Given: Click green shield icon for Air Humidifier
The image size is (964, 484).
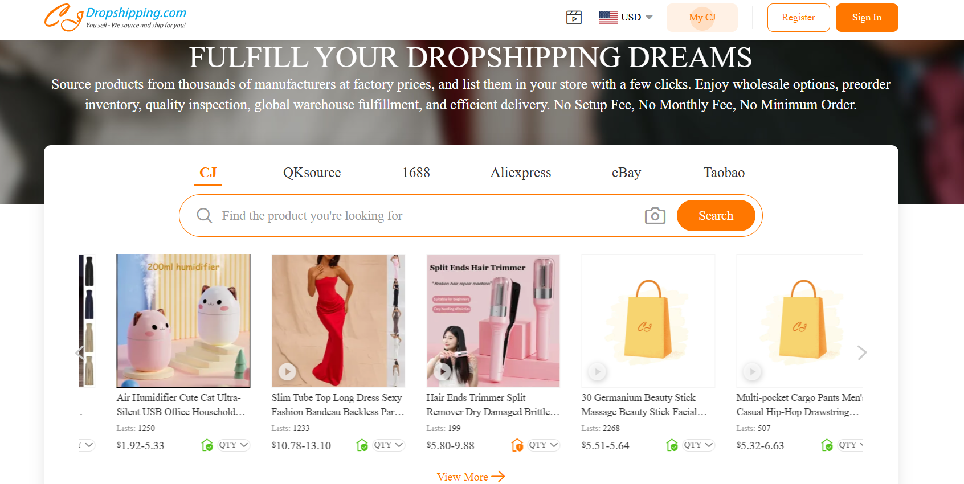Looking at the screenshot, I should pyautogui.click(x=207, y=445).
